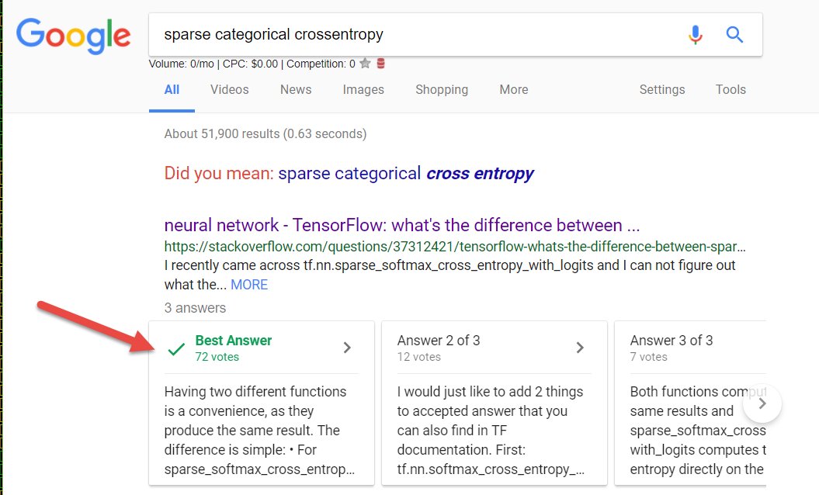
Task: Click the blue magnifier search icon
Action: [x=734, y=34]
